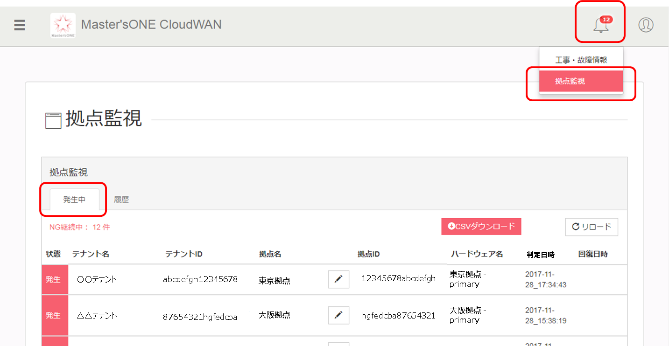Screen dimensions: 669x346
Task: Select 拠点監視 from the dropdown menu
Action: pyautogui.click(x=581, y=81)
